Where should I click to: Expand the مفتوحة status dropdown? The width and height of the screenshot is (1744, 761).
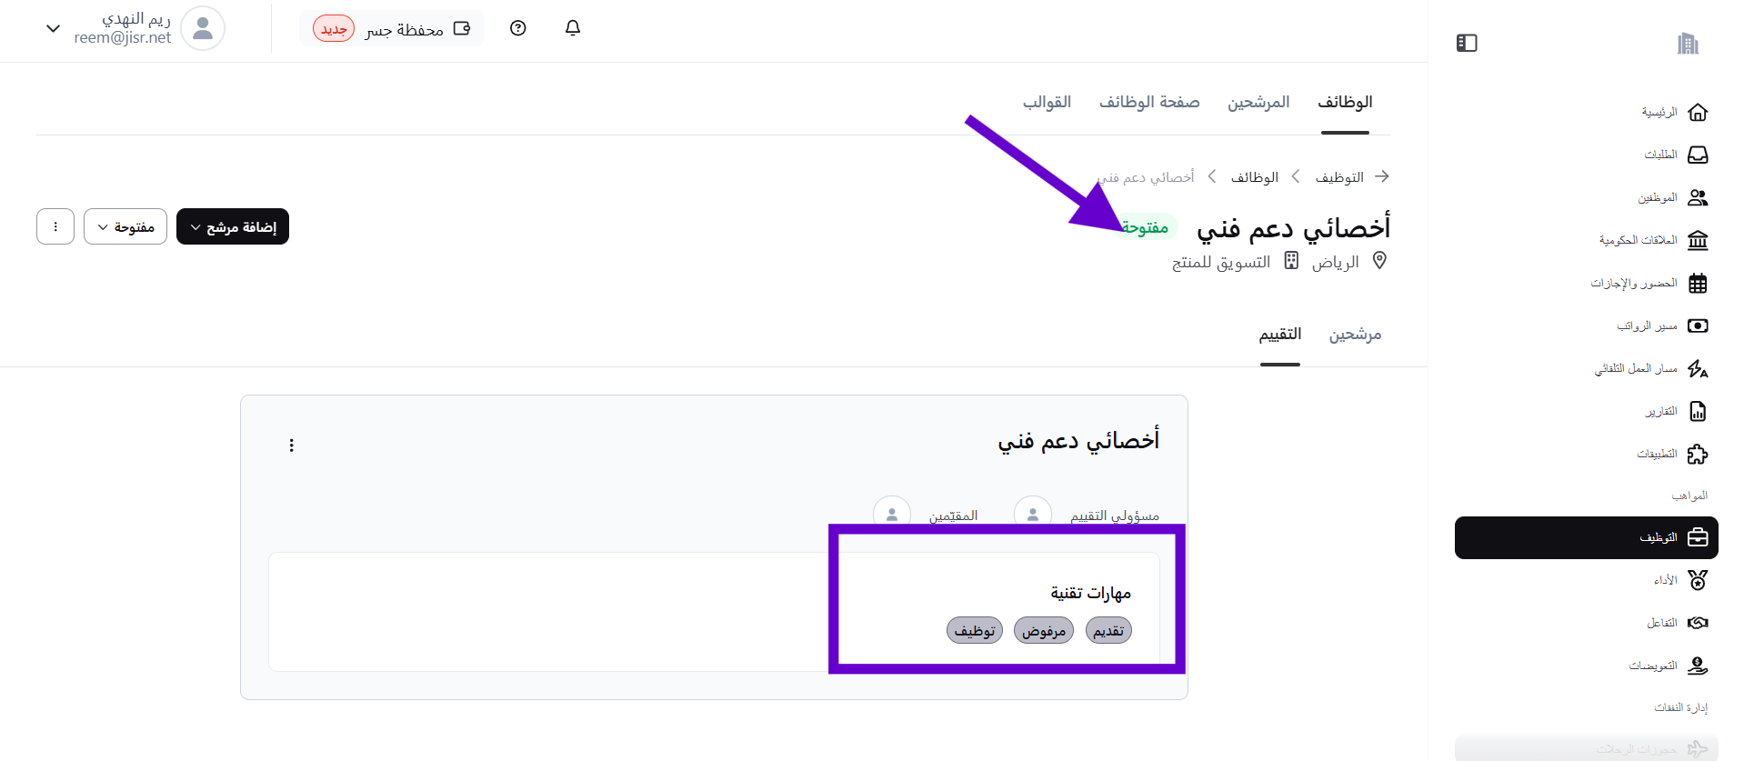(x=125, y=227)
